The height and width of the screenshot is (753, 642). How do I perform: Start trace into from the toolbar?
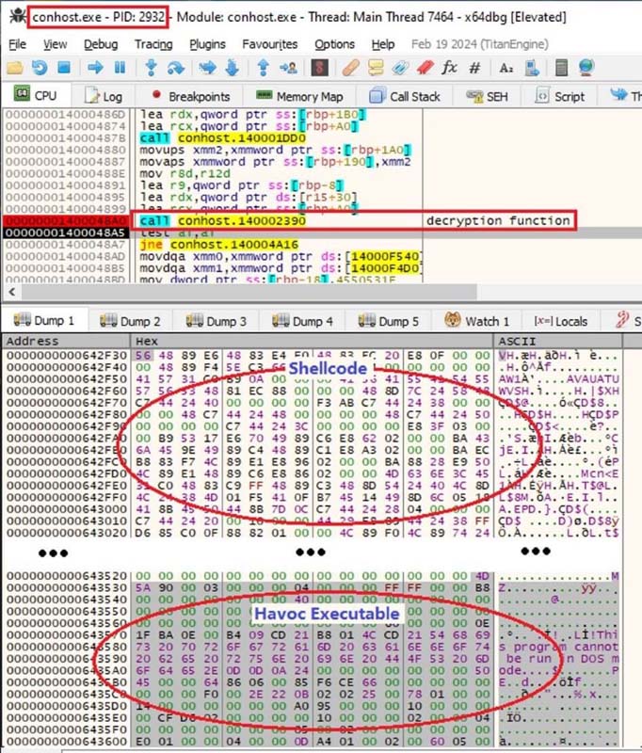coord(208,68)
